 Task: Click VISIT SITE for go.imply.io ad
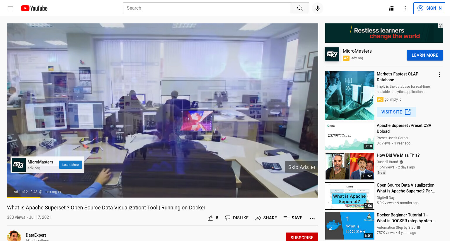(x=396, y=112)
